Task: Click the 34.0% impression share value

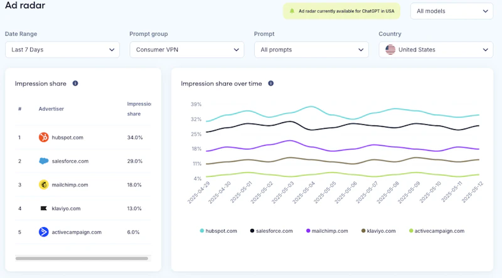Action: (135, 137)
